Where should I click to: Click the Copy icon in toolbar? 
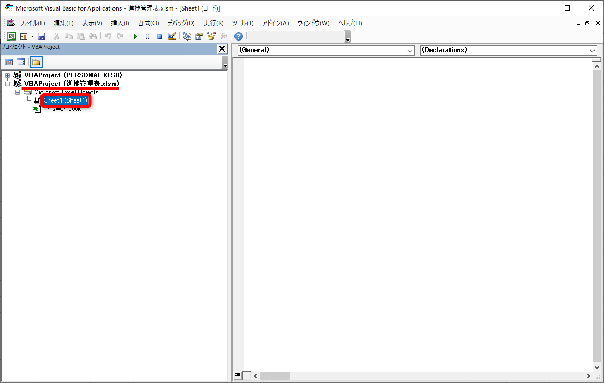[x=68, y=36]
